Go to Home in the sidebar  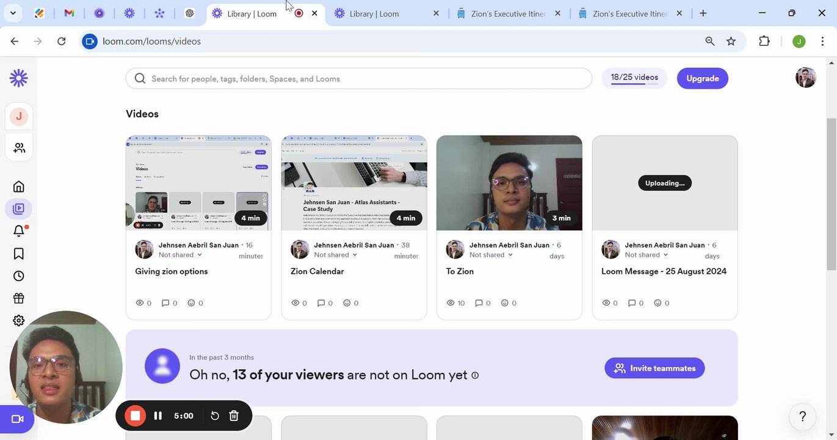[x=19, y=186]
